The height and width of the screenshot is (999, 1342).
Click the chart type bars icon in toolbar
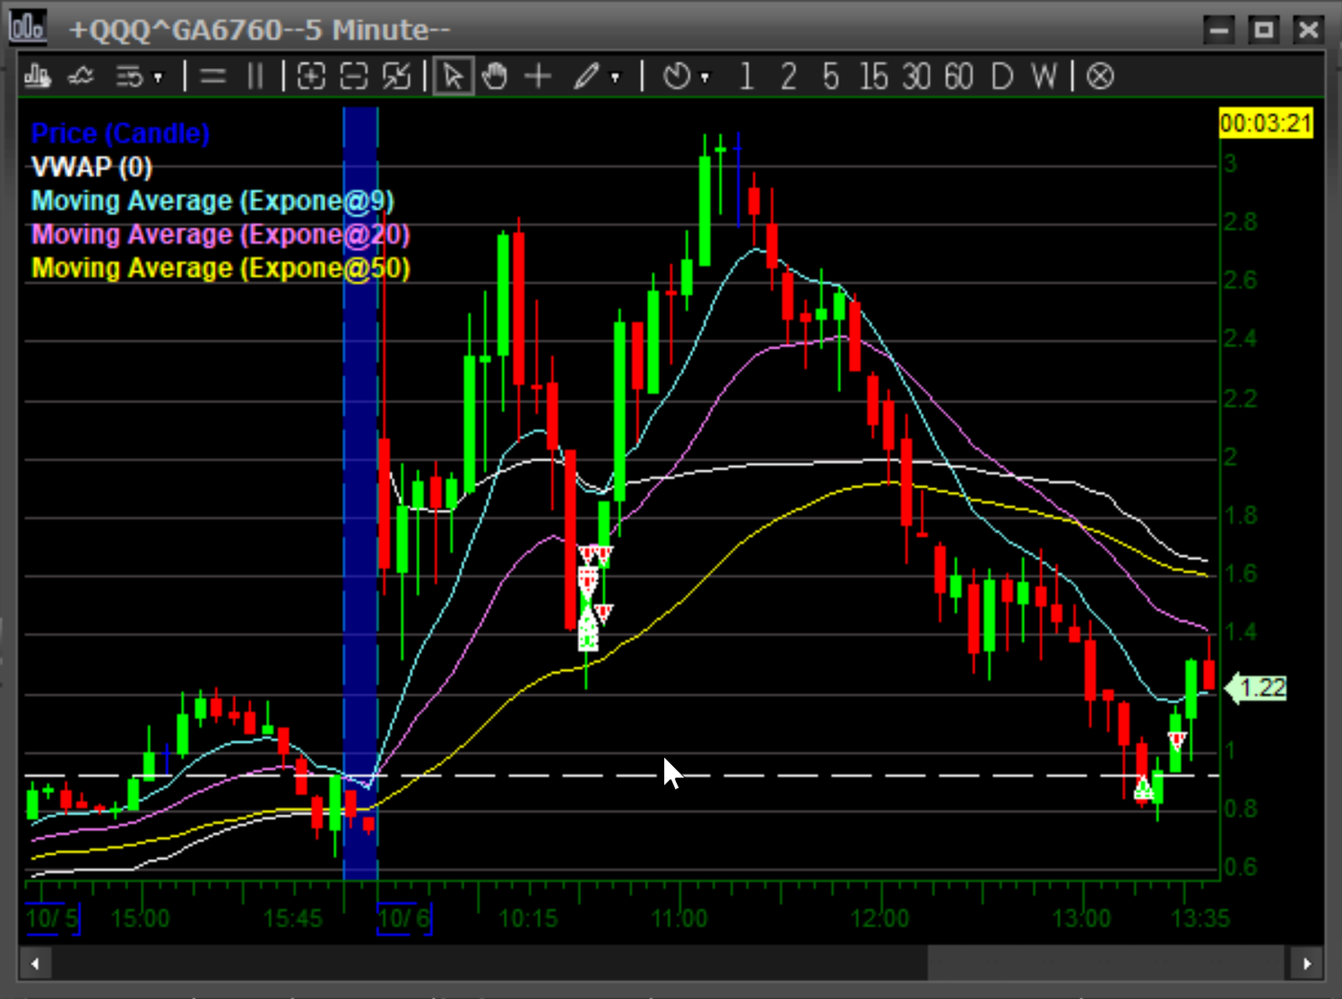pos(37,76)
